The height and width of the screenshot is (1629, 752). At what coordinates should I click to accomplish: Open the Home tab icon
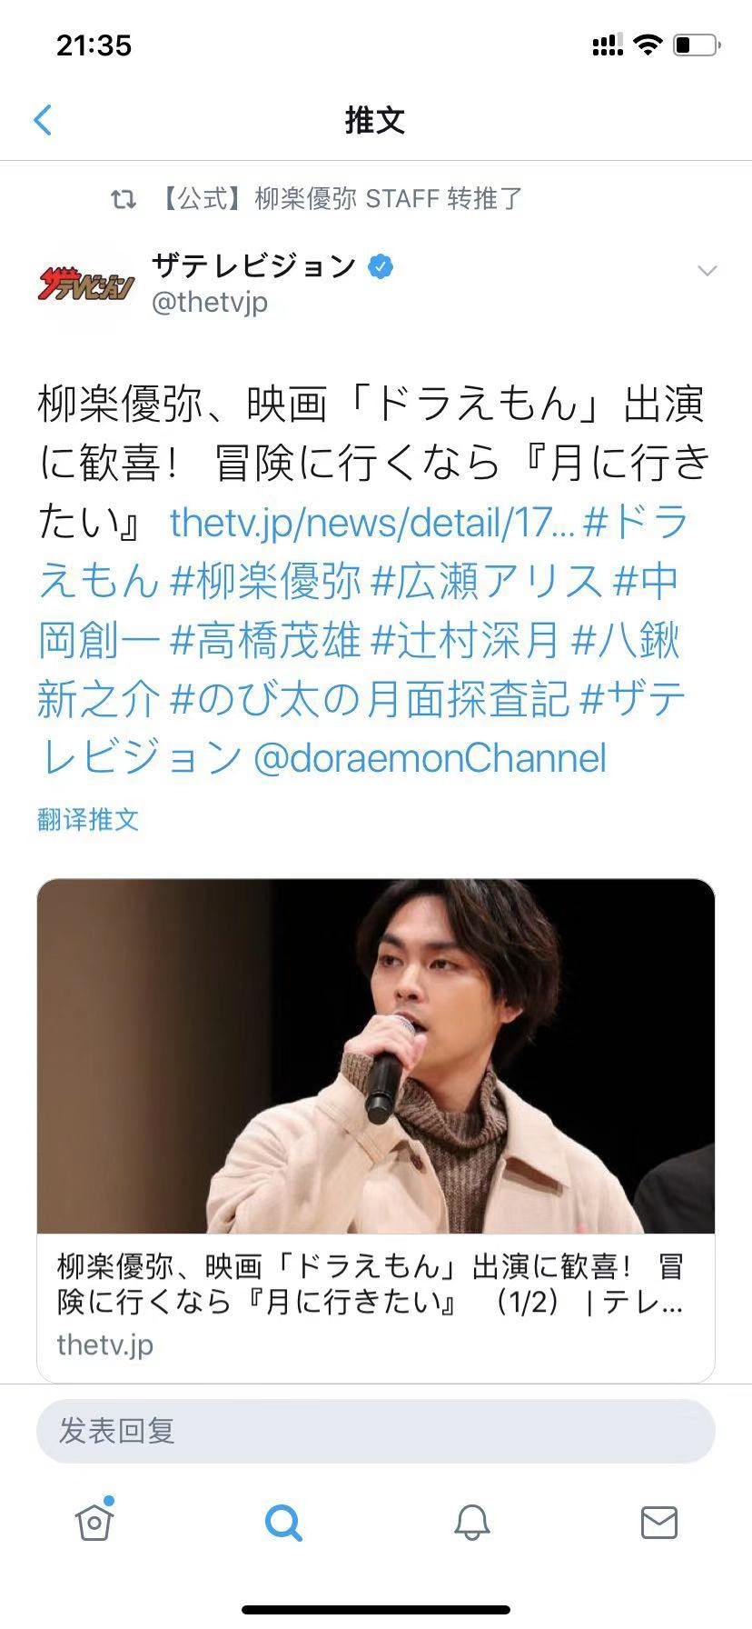click(94, 1520)
